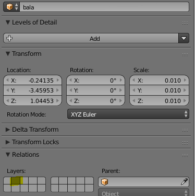195x196 pixels.
Task: Expand the Delta Transform panel
Action: (8, 130)
